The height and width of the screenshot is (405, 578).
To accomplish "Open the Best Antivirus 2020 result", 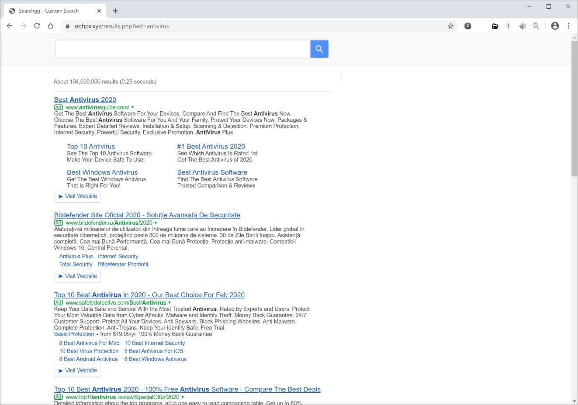I will click(x=85, y=100).
